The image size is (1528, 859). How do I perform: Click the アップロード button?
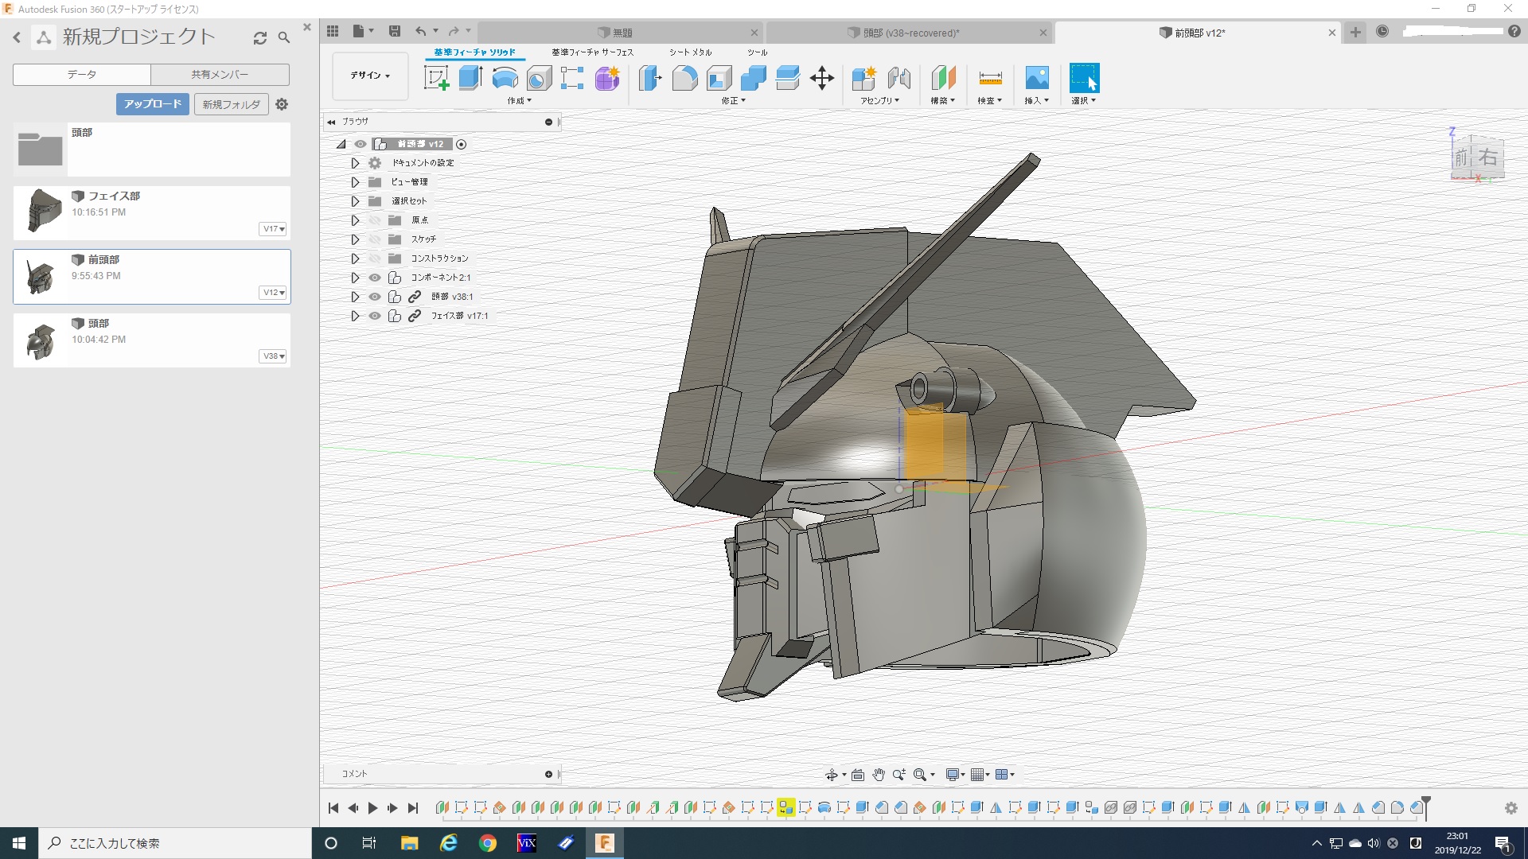pos(153,104)
